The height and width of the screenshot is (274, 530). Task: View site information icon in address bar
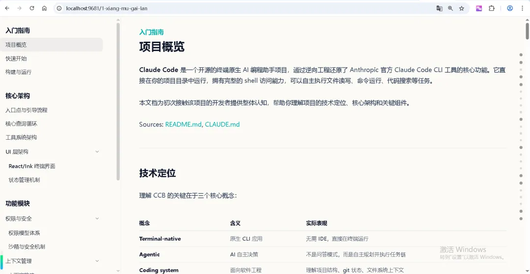pyautogui.click(x=59, y=8)
